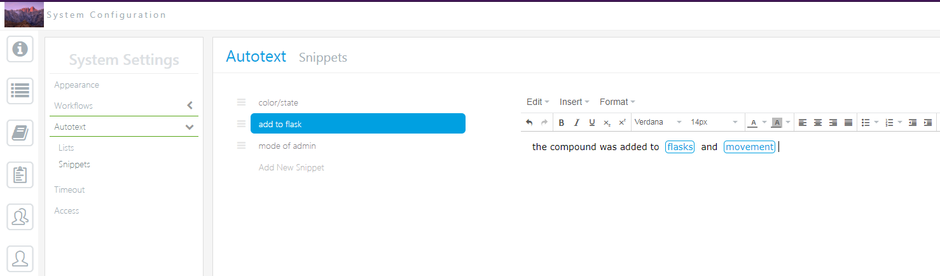Viewport: 940px width, 276px height.
Task: Toggle italic formatting
Action: 577,123
